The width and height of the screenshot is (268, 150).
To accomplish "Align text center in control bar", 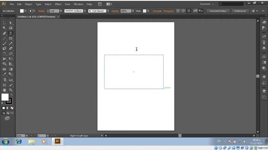I will [x=183, y=11].
